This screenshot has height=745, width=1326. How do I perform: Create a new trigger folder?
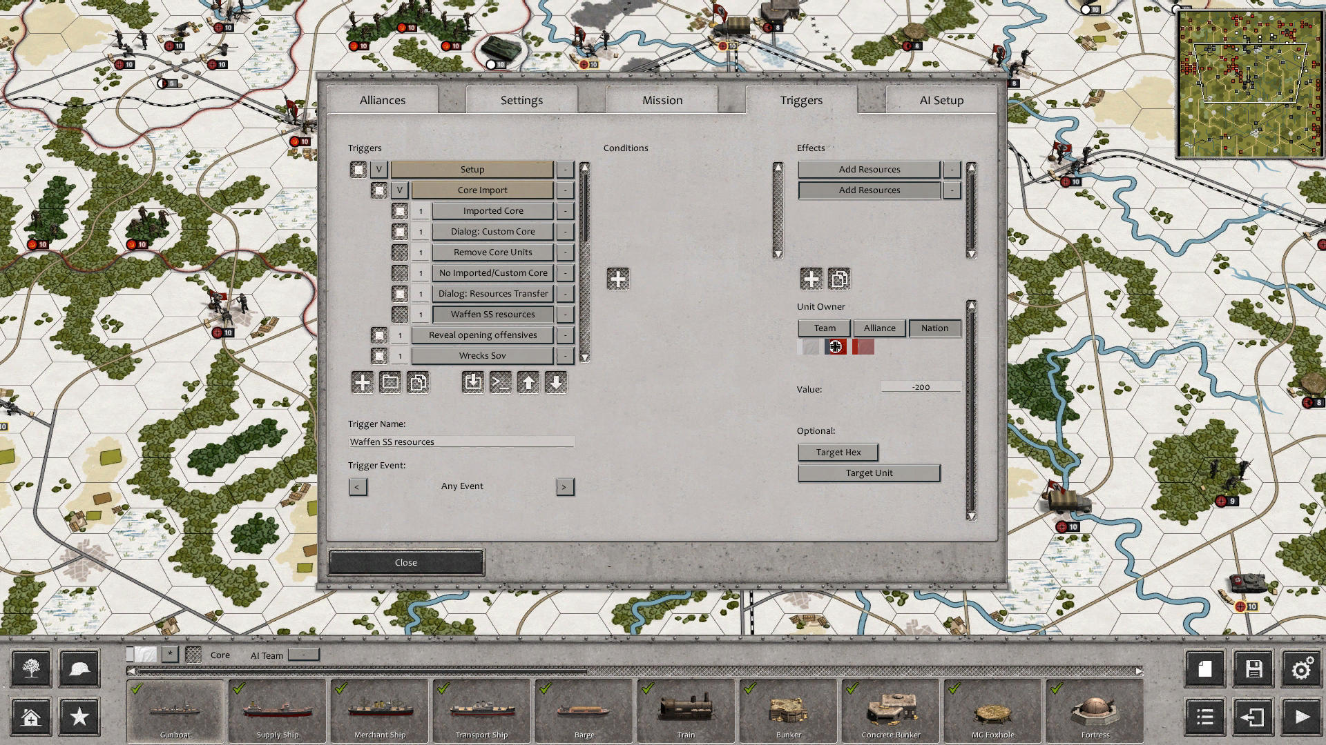[390, 382]
